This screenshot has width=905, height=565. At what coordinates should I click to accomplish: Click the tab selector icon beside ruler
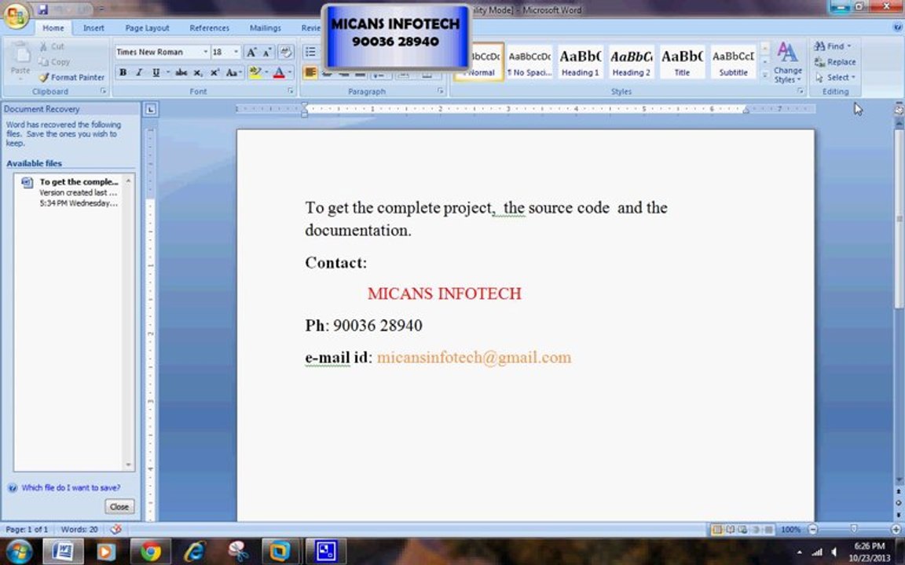(151, 109)
